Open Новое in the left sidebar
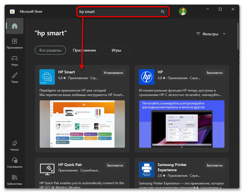This screenshot has width=244, height=193. pos(15,146)
